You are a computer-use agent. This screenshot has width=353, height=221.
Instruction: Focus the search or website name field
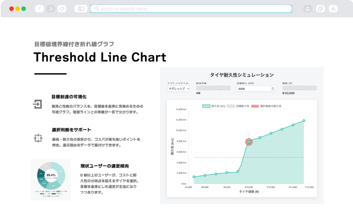pyautogui.click(x=191, y=9)
